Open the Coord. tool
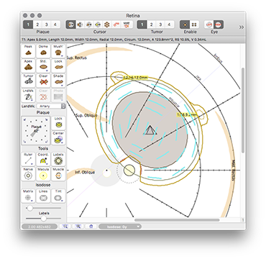Screen dimensions: 266x259 [x=43, y=159]
